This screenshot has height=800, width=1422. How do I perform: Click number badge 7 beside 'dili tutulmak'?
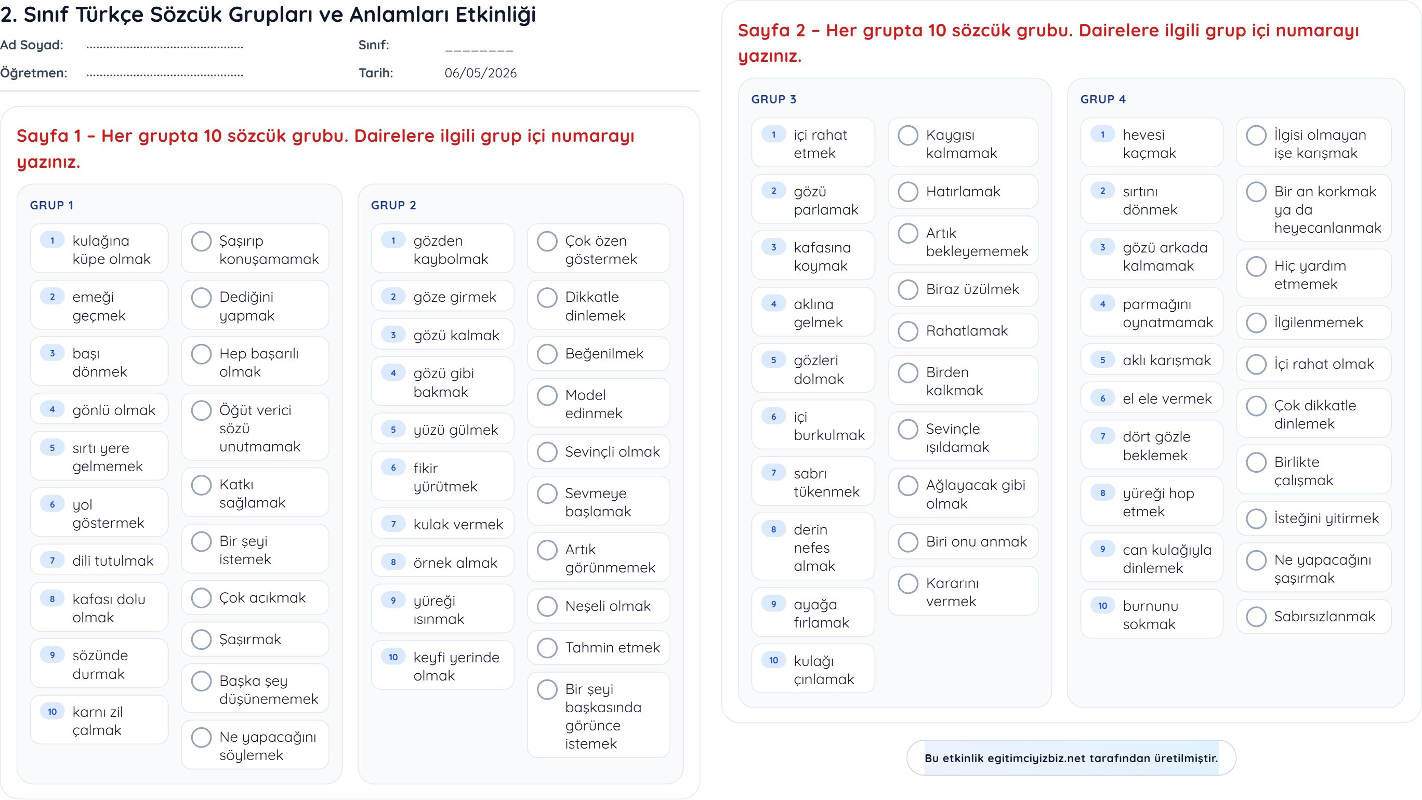pos(52,561)
